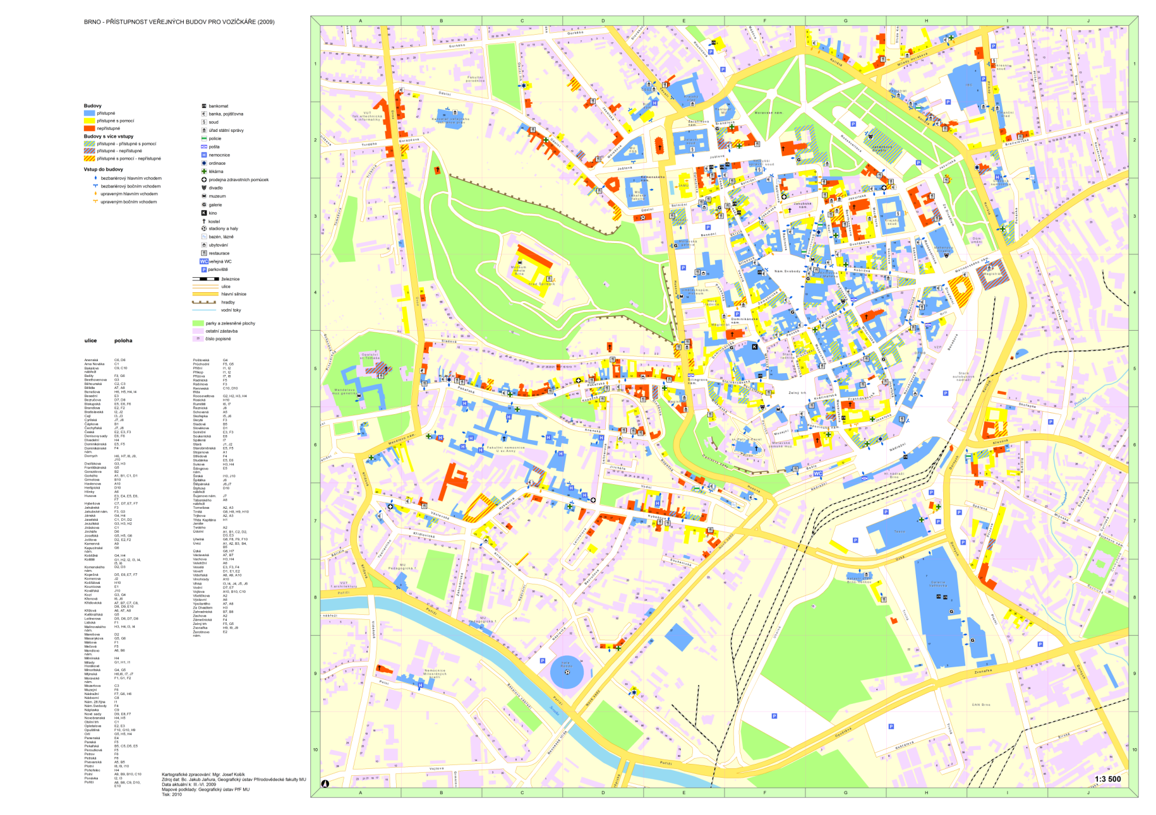The image size is (1156, 815).
Task: Select the upraveným hlavním vchodem orange marker
Action: (x=95, y=194)
